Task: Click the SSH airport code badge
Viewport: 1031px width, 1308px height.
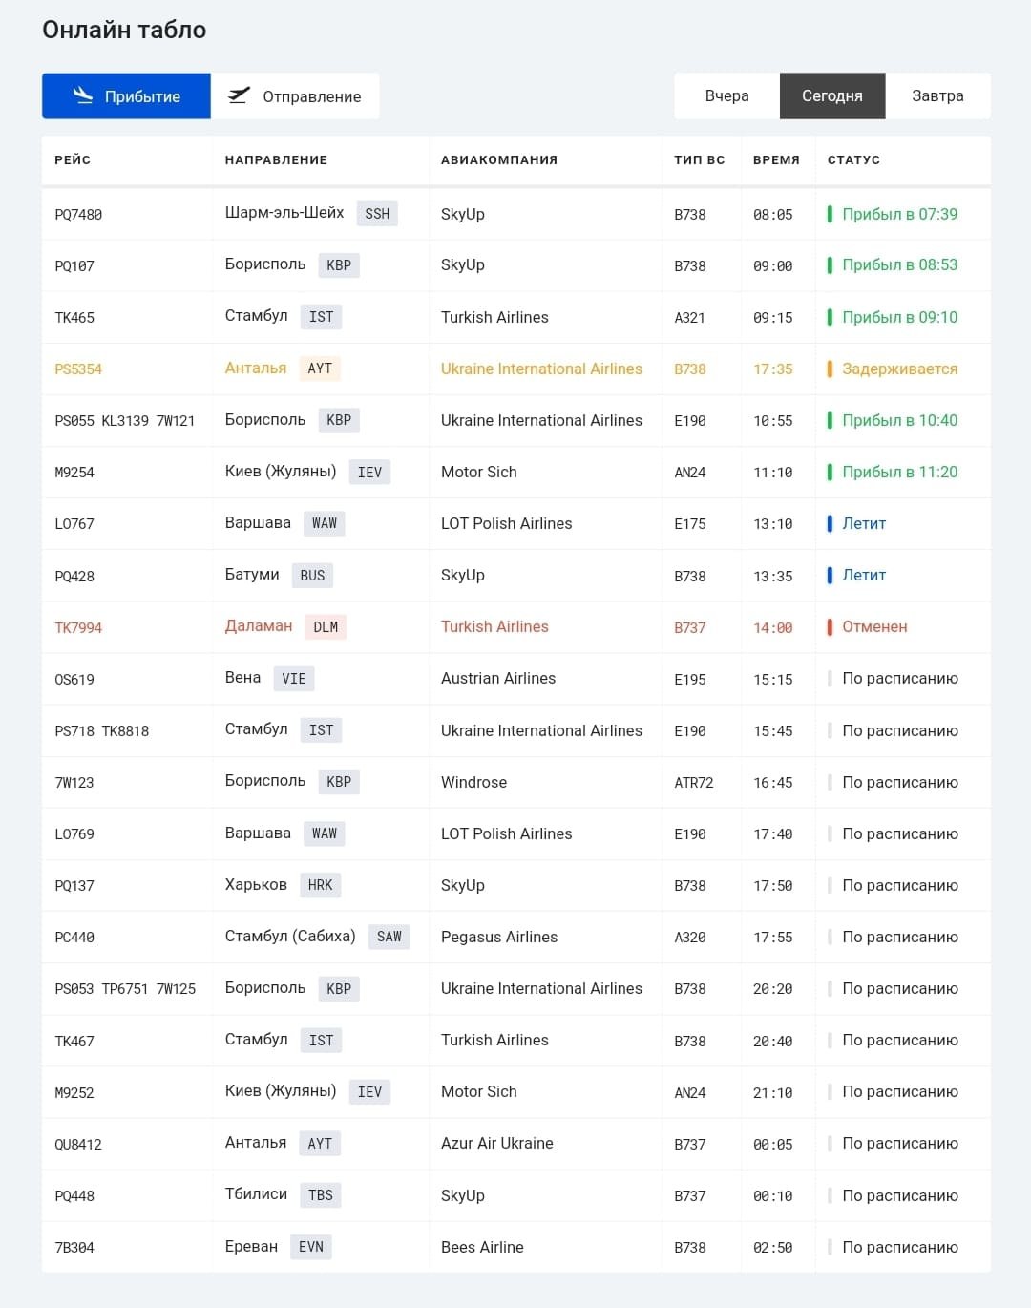Action: coord(377,214)
